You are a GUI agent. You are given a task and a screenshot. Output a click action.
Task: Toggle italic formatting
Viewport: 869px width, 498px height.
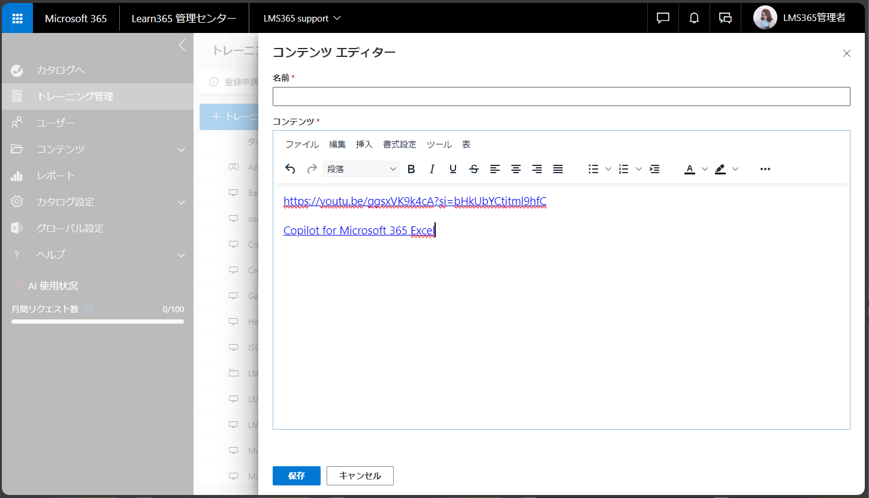point(432,169)
